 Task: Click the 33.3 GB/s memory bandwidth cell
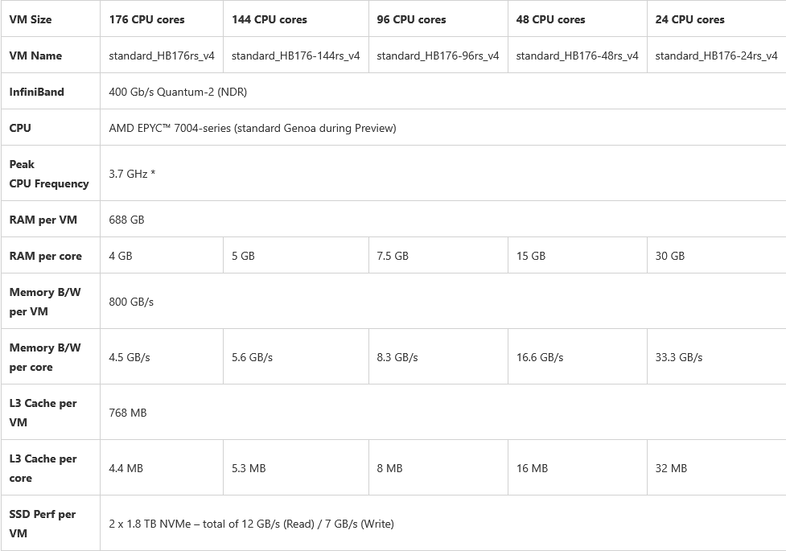point(678,357)
